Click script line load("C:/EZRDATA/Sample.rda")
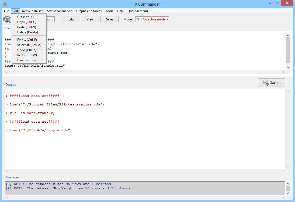This screenshot has height=202, width=295. [36, 66]
